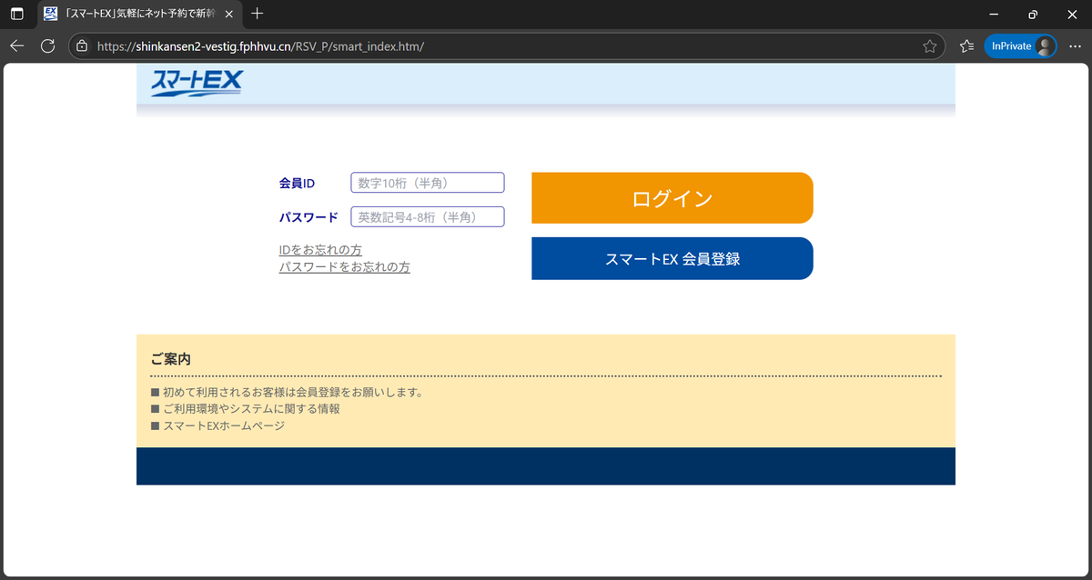Click the 会員ID label
Viewport: 1092px width, 580px height.
click(x=297, y=184)
